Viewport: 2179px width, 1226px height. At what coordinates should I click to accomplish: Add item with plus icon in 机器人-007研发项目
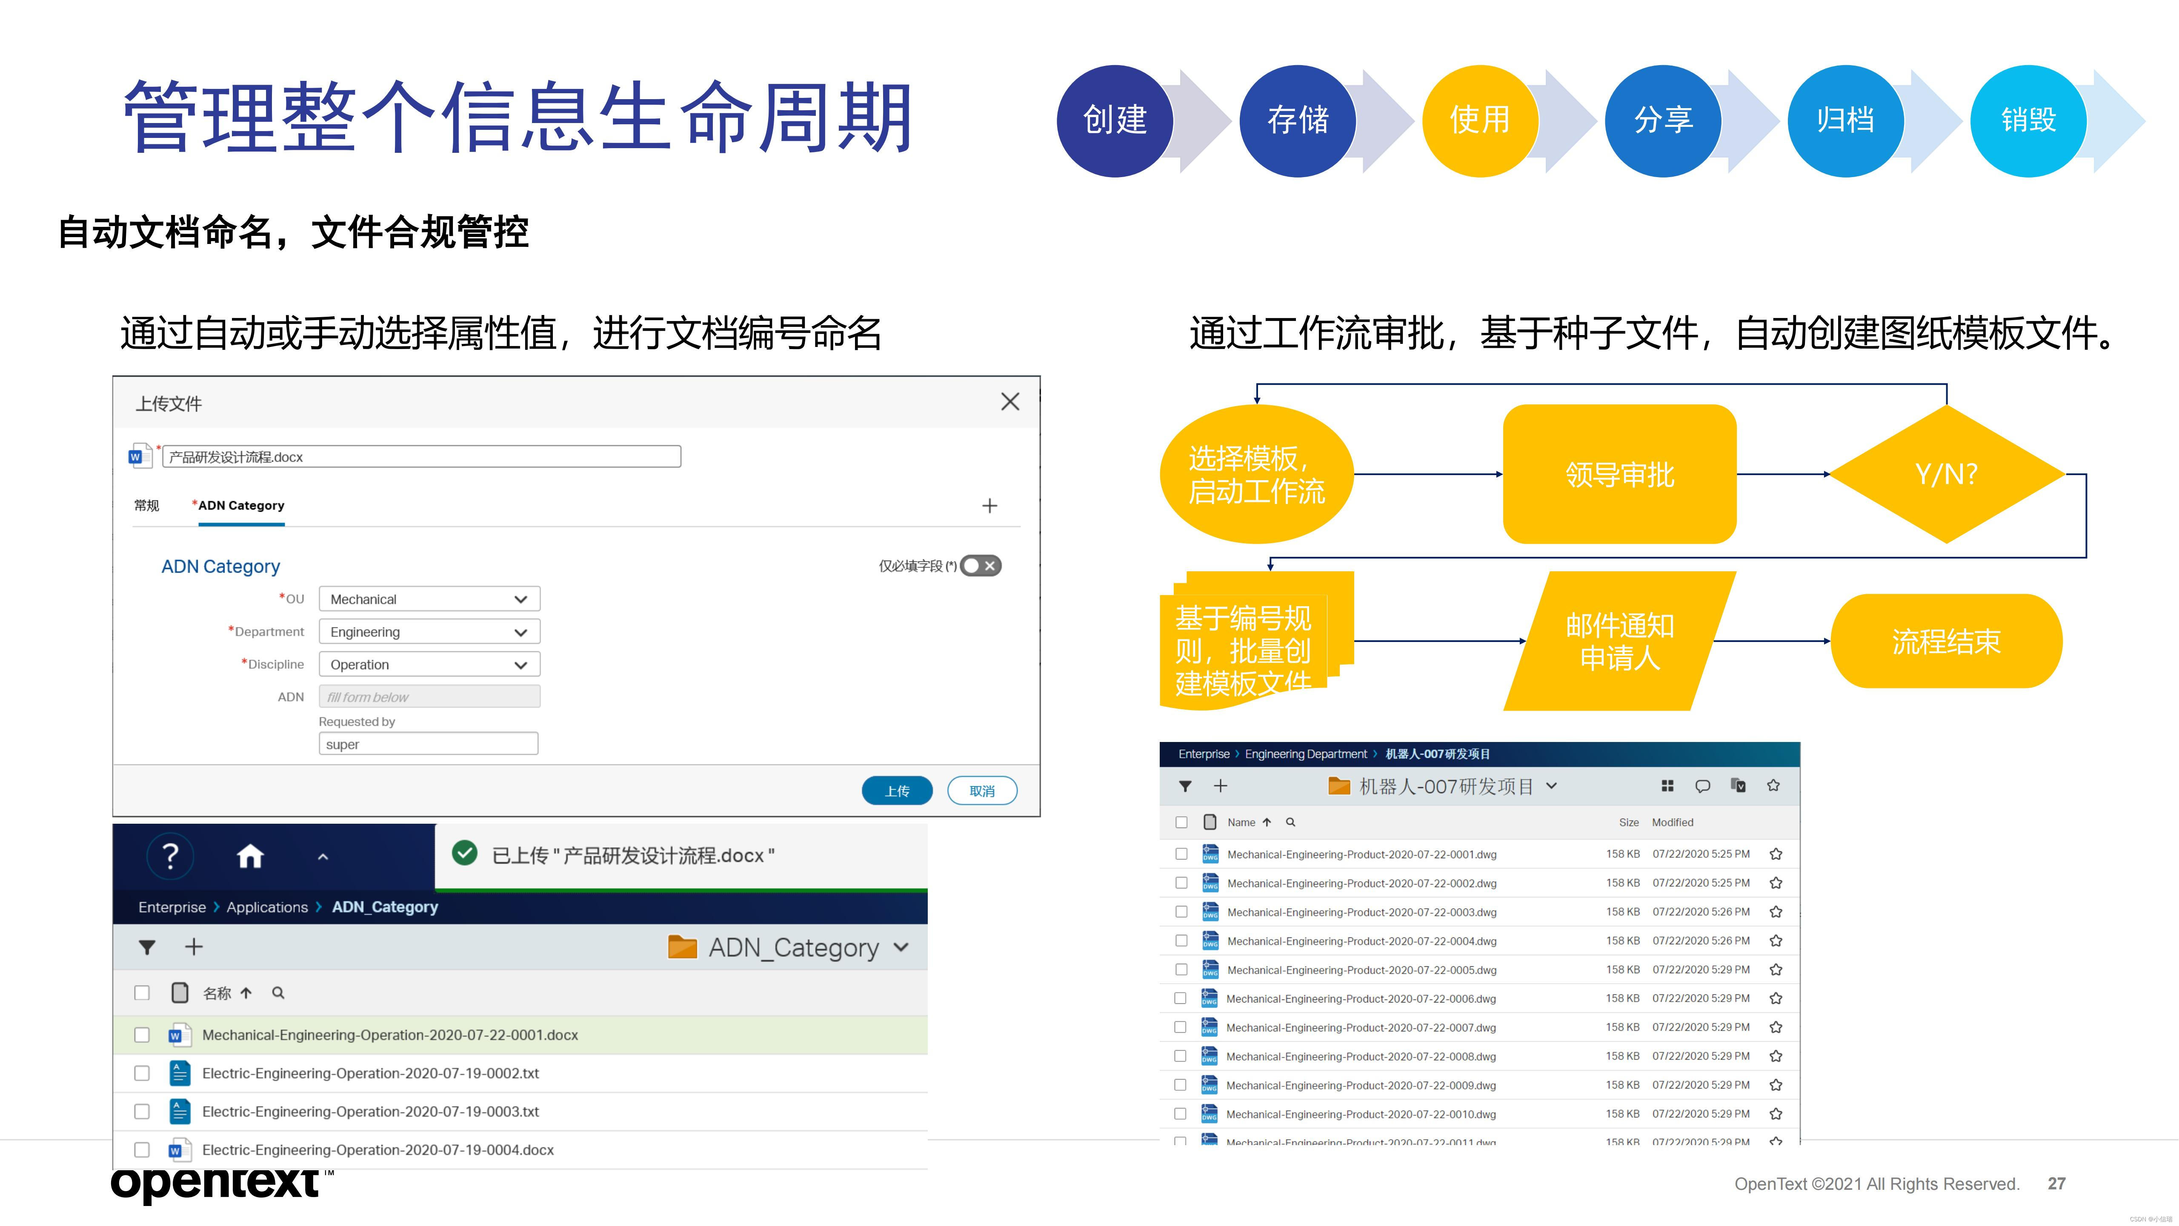(1220, 786)
